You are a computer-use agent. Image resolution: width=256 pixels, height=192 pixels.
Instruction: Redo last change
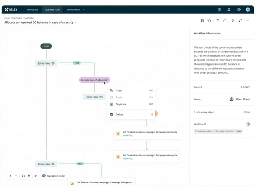click(x=225, y=20)
